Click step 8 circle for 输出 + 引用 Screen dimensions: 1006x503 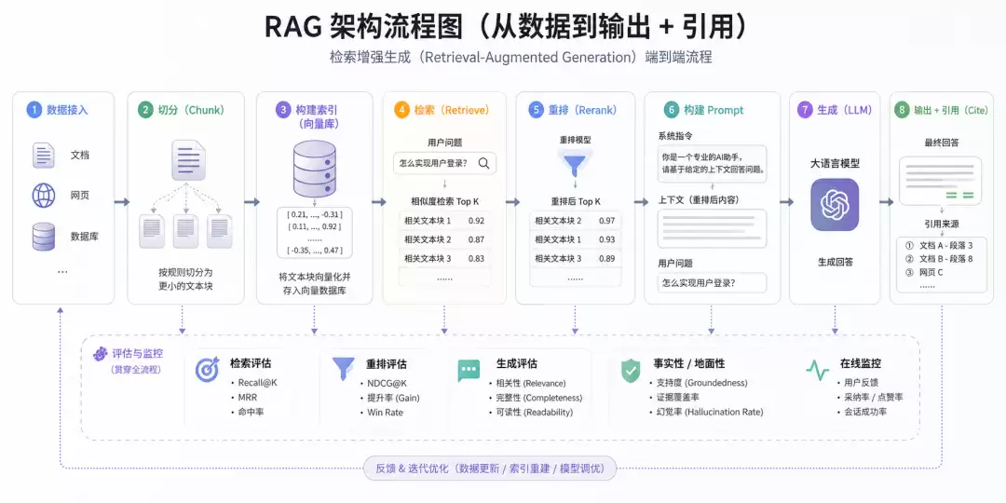[902, 110]
